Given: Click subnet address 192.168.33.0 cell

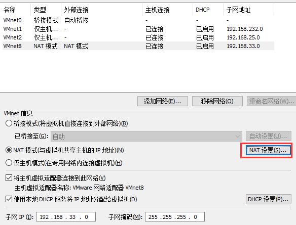Looking at the screenshot, I should click(243, 46).
